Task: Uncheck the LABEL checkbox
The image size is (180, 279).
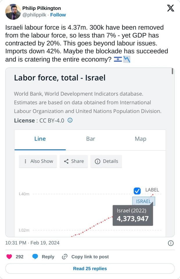Action: (x=137, y=191)
